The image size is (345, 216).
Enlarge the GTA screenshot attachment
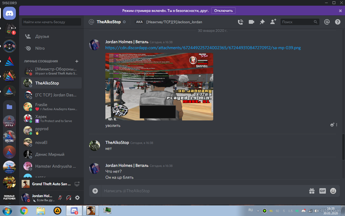coord(159,87)
